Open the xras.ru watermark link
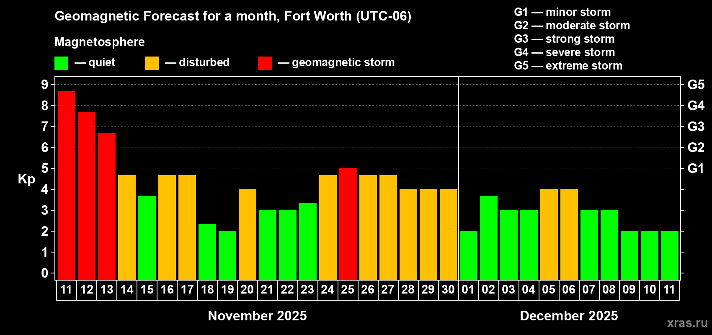 point(687,323)
